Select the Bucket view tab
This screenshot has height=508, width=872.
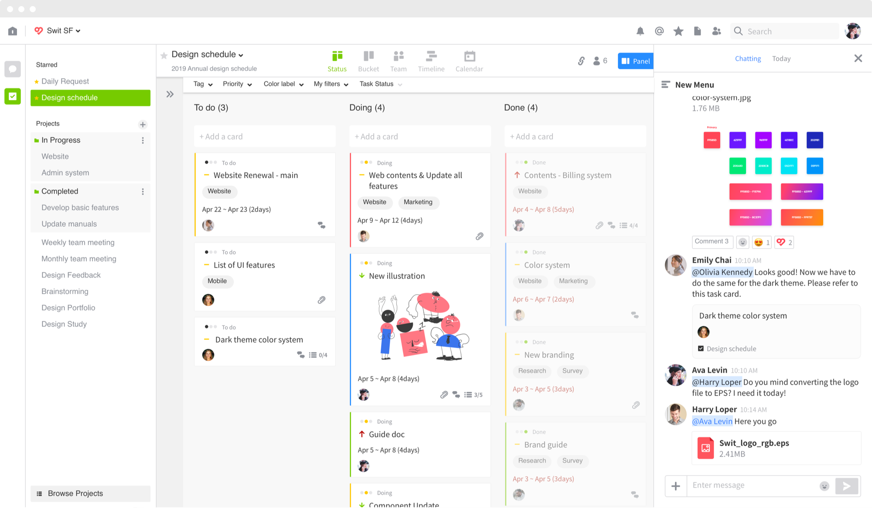pyautogui.click(x=368, y=61)
